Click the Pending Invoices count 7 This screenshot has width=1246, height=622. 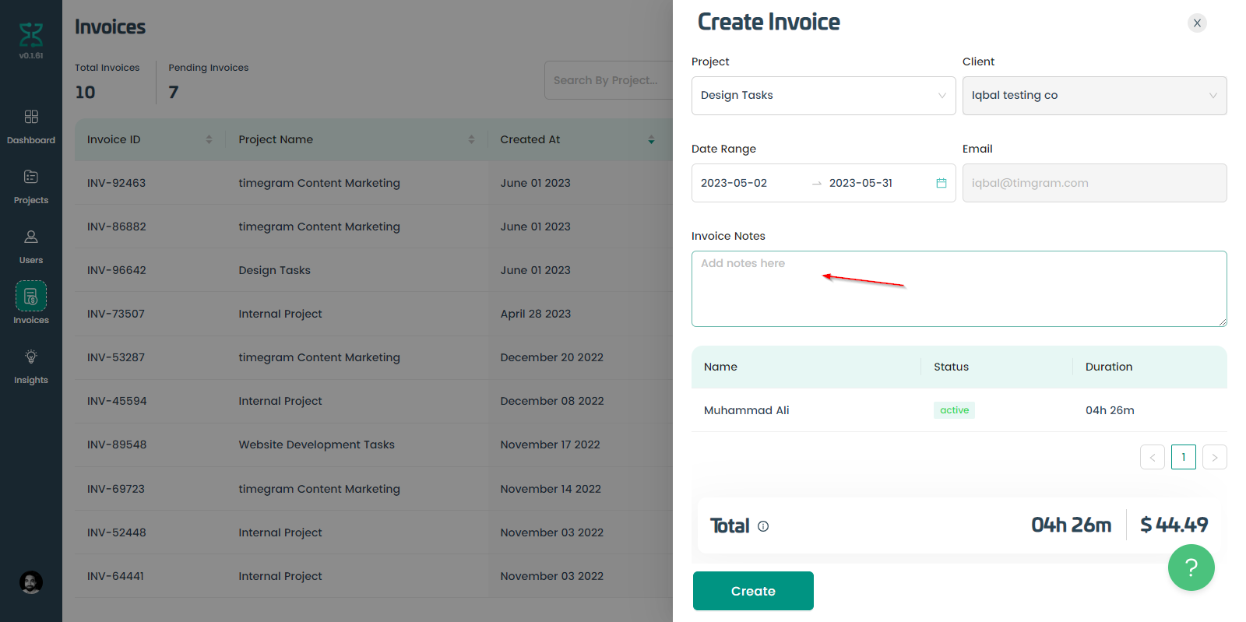(x=174, y=92)
